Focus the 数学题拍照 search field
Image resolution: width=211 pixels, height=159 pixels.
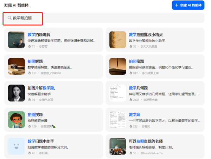(104, 18)
